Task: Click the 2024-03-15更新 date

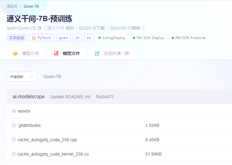Action: pyautogui.click(x=125, y=28)
